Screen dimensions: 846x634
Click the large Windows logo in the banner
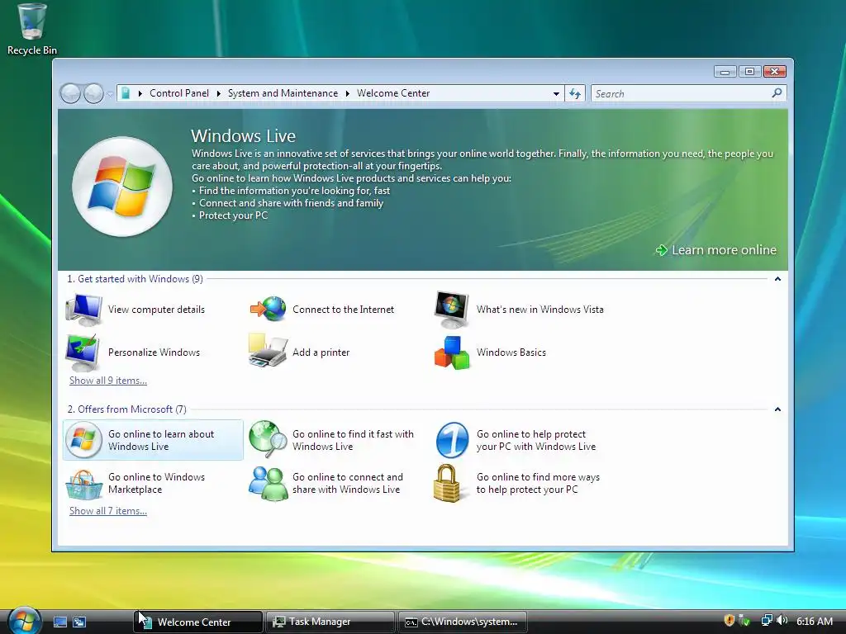pos(122,187)
